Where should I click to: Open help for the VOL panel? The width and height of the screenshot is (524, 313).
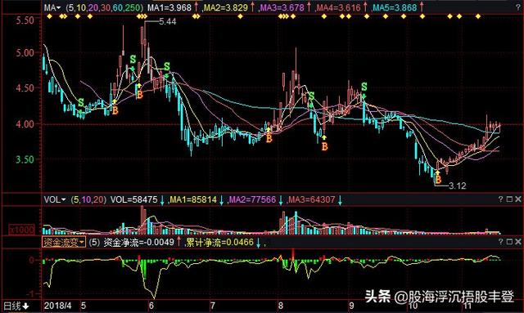(500, 199)
